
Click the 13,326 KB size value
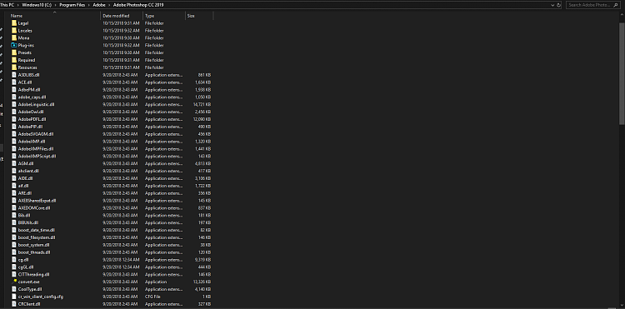pos(202,282)
